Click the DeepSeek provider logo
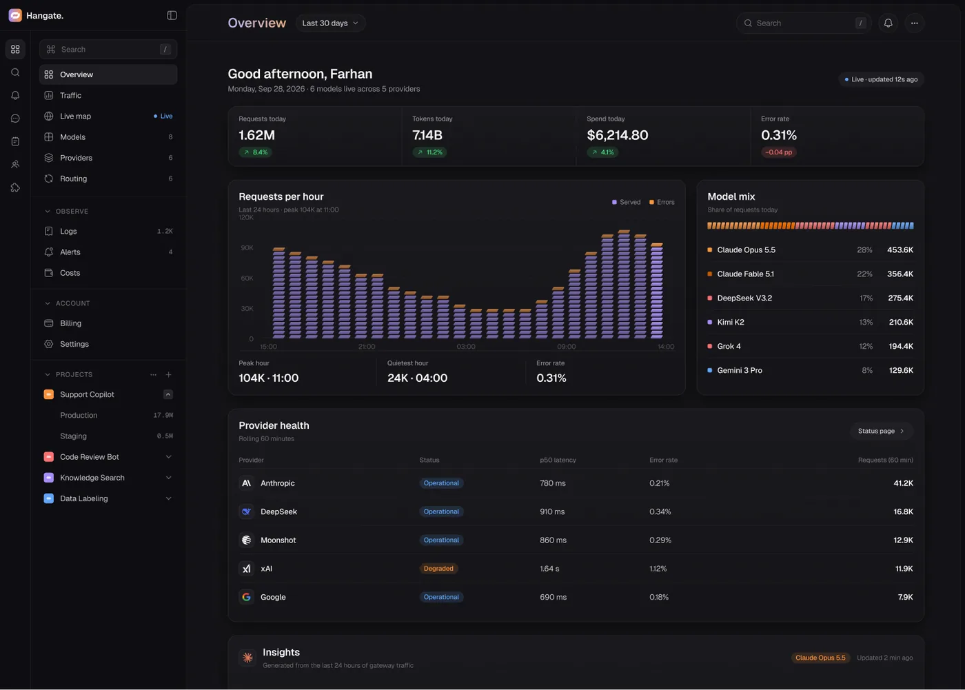This screenshot has height=690, width=965. pos(246,511)
